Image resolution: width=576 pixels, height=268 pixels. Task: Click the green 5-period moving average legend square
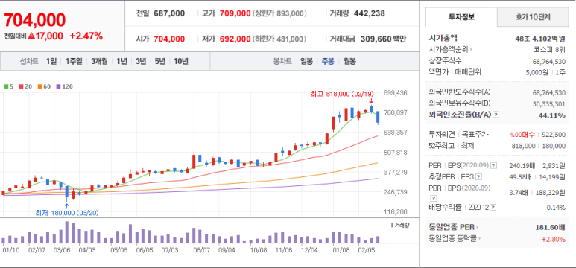(x=6, y=86)
